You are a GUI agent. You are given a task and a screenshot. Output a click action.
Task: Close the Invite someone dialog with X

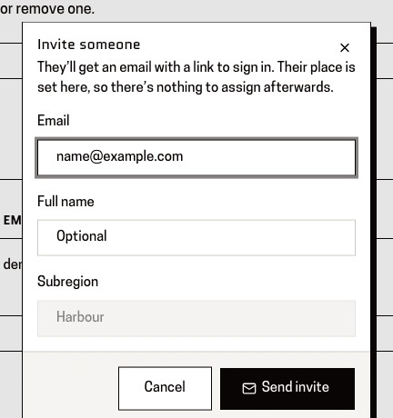click(x=345, y=47)
